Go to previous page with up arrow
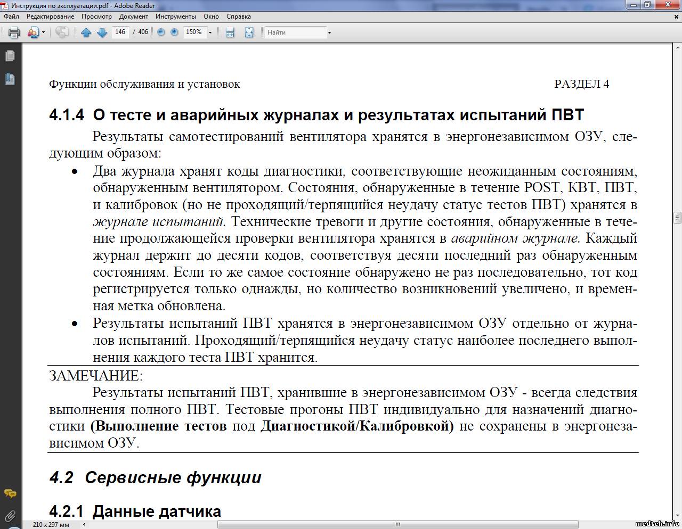The width and height of the screenshot is (682, 529). [86, 32]
